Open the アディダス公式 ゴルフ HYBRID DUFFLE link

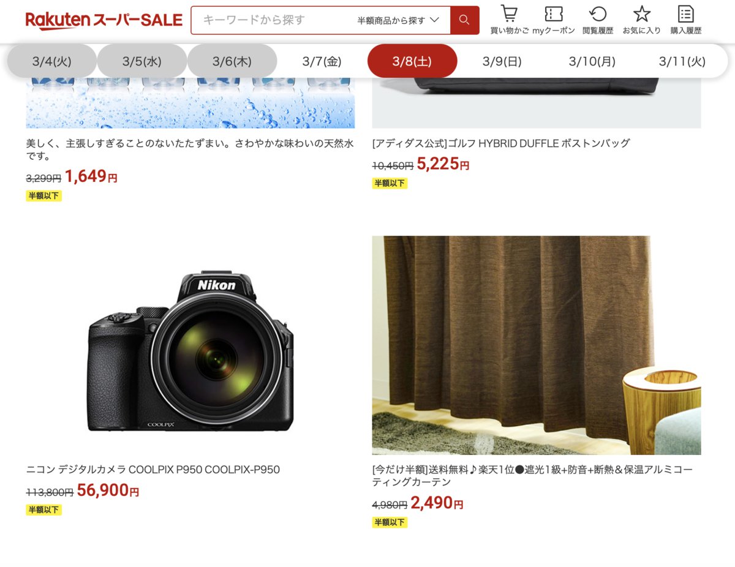[x=501, y=143]
